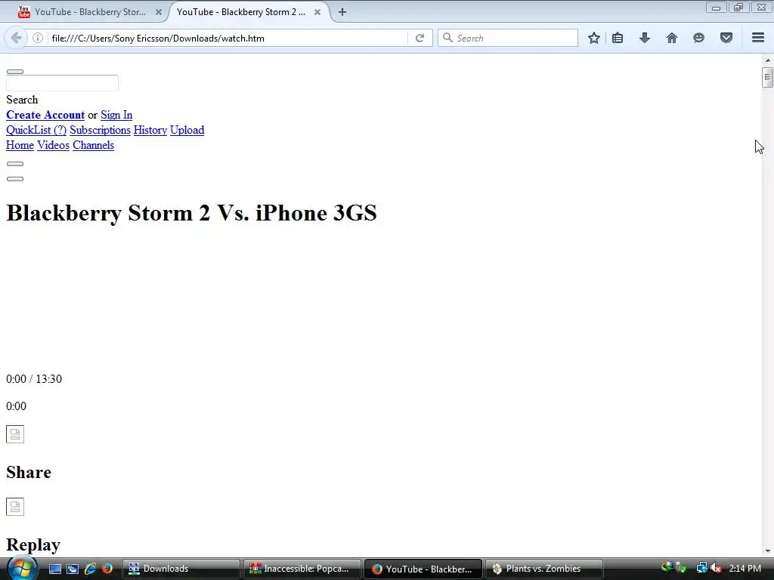Click the Replay heading
Viewport: 774px width, 580px height.
pos(33,545)
